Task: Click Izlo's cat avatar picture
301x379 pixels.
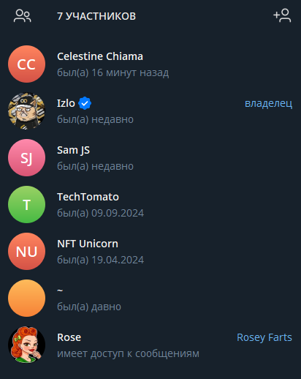Action: [26, 111]
